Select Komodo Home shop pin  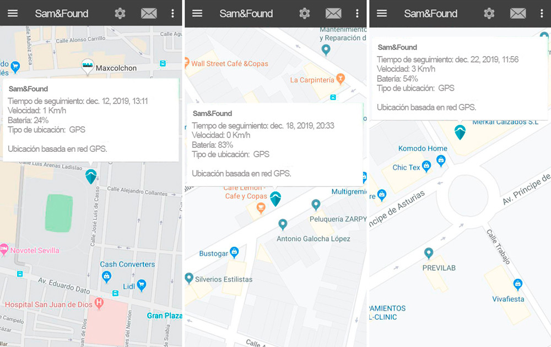point(441,161)
